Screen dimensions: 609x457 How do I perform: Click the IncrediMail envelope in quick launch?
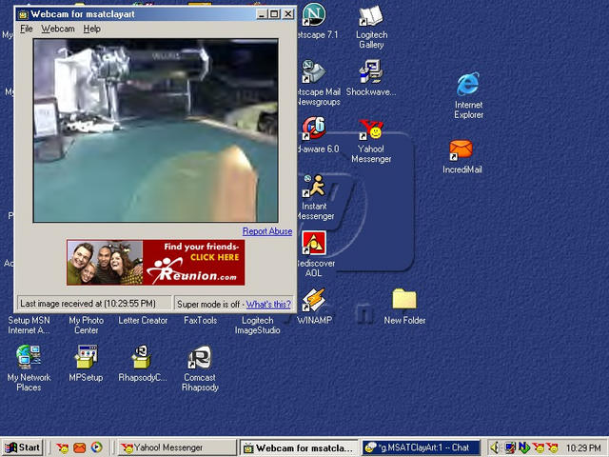tap(80, 447)
